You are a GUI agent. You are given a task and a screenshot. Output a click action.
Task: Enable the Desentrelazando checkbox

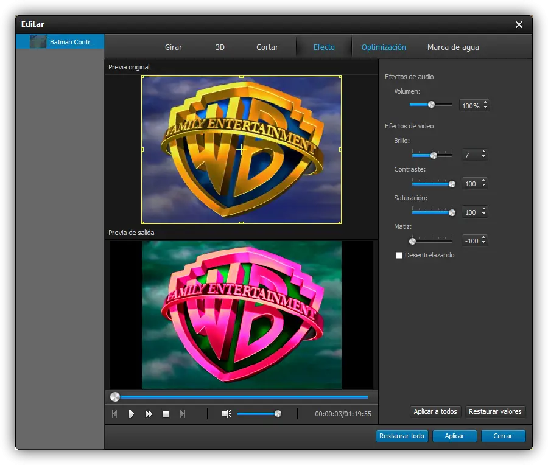(399, 256)
